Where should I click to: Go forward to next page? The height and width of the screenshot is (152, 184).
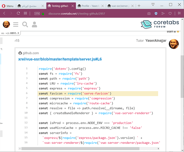pyautogui.click(x=11, y=13)
